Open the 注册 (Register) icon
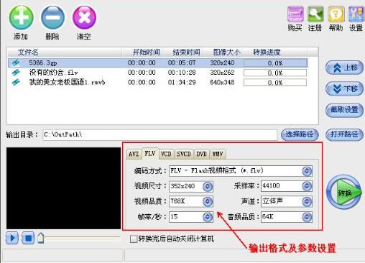365x263 pixels. [315, 14]
